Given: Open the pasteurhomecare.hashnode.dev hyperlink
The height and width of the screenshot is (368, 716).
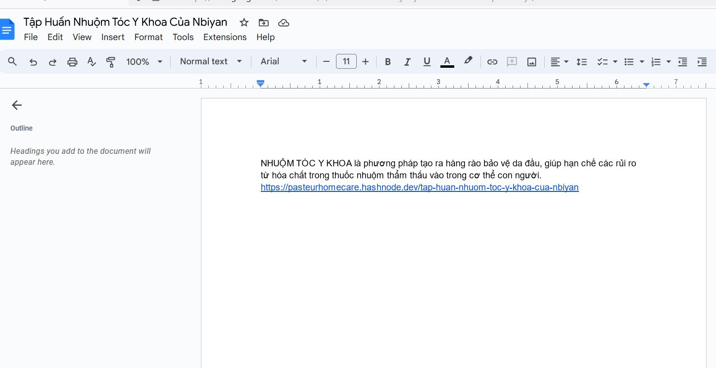Looking at the screenshot, I should click(x=420, y=187).
